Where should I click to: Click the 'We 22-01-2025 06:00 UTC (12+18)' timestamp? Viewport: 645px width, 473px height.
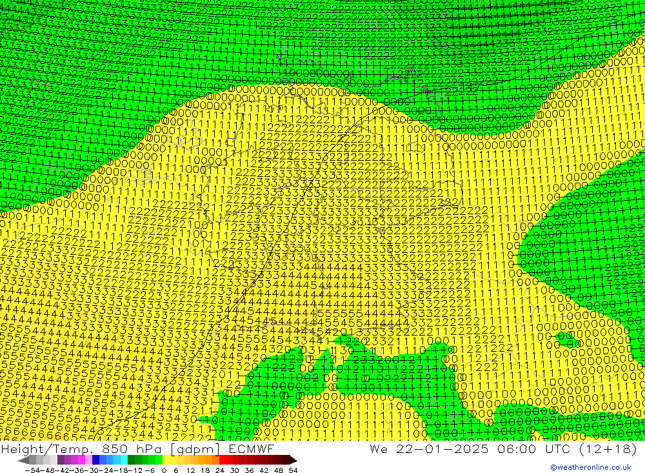point(502,448)
